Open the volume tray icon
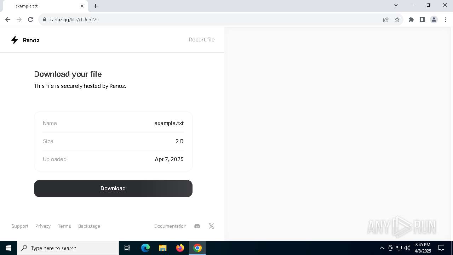Screen dimensions: 453x255 pos(407,248)
